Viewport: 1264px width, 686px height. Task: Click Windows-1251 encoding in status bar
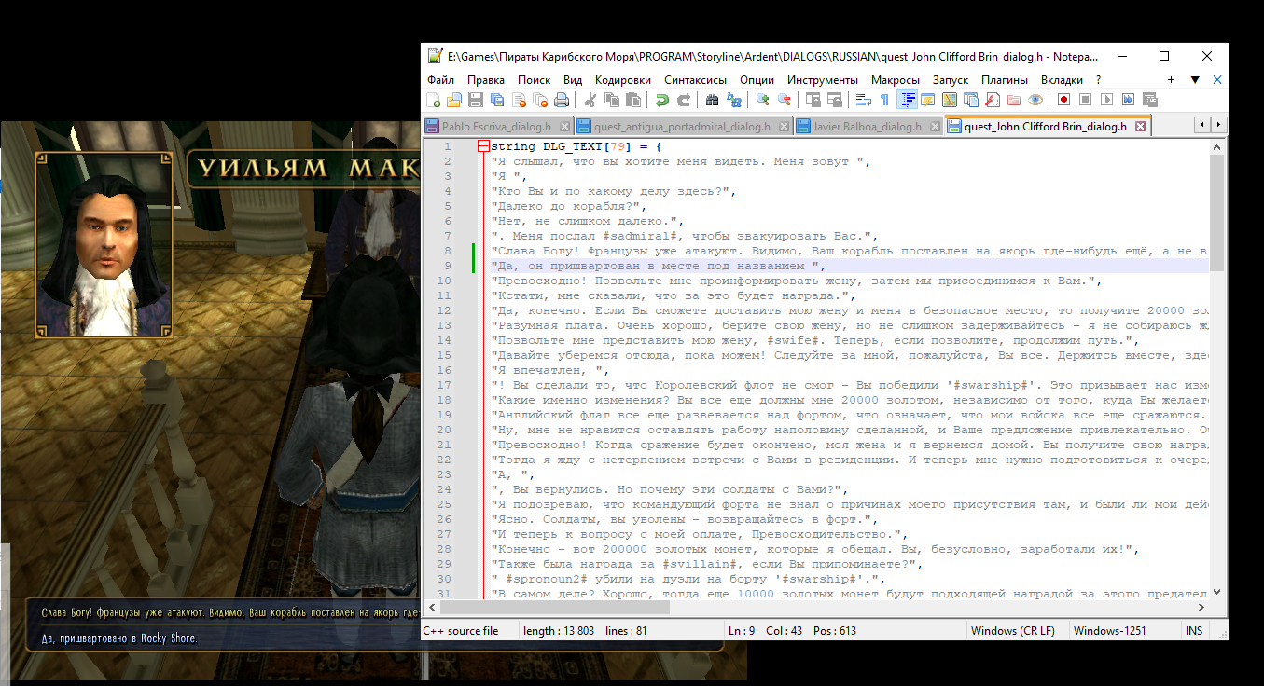(1110, 631)
